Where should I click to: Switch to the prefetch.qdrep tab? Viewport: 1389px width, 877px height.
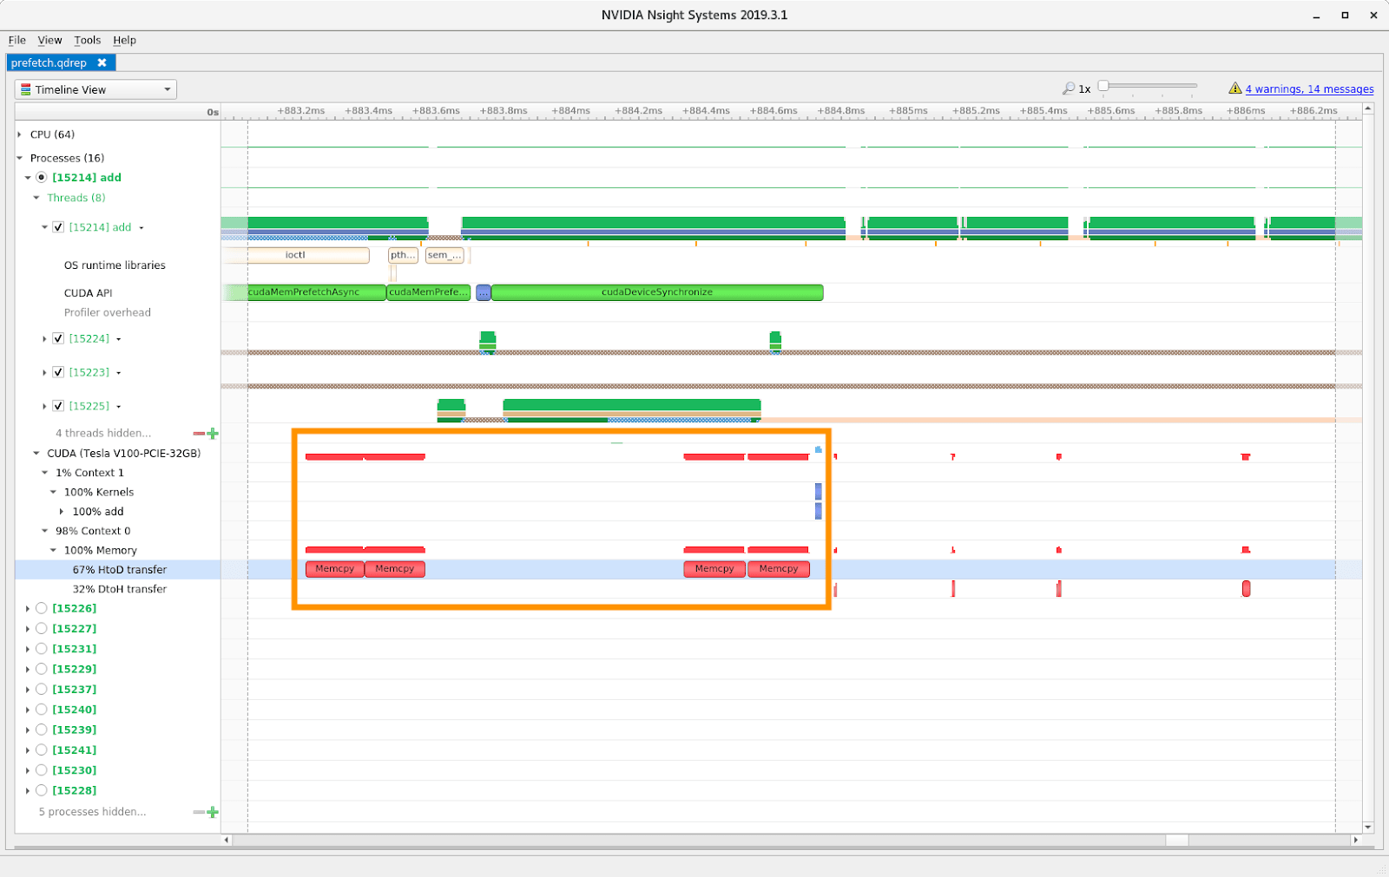click(49, 62)
